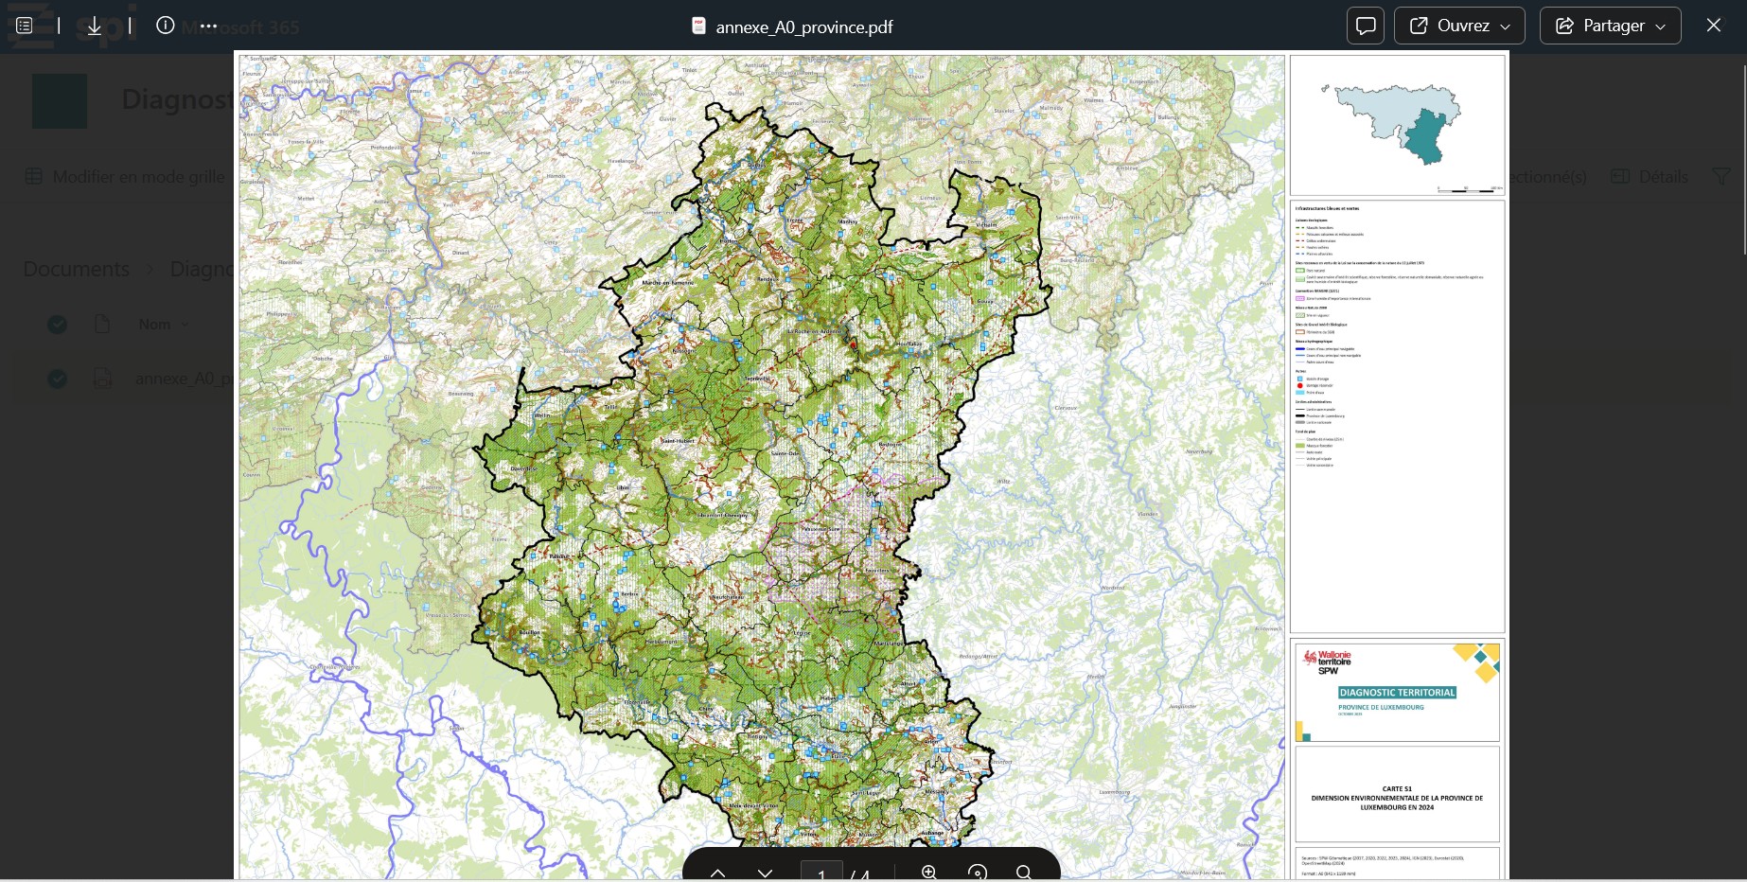This screenshot has height=882, width=1747.
Task: Navigate to the Documents breadcrumb
Action: (76, 269)
